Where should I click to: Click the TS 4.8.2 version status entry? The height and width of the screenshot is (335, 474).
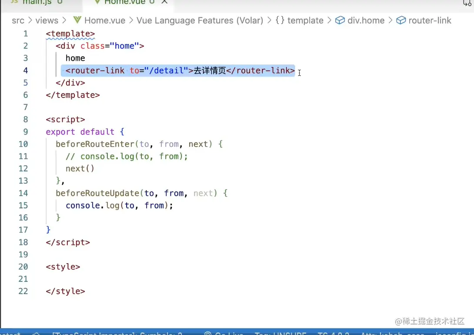[x=334, y=334]
